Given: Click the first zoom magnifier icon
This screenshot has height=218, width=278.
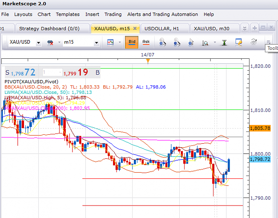Looking at the screenshot, I should point(162,42).
